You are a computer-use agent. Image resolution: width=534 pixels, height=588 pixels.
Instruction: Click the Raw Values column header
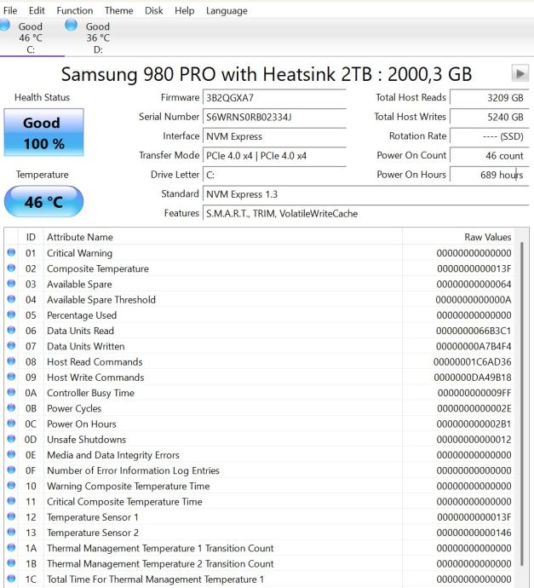[x=459, y=237]
